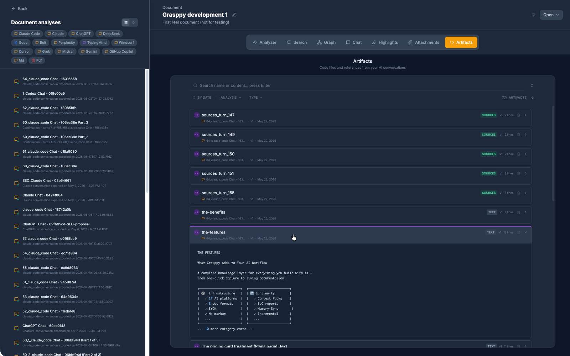Image resolution: width=570 pixels, height=356 pixels.
Task: Go back using the Back link
Action: point(19,9)
